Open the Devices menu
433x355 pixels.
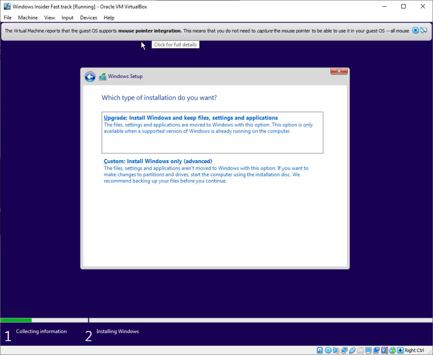(x=88, y=18)
